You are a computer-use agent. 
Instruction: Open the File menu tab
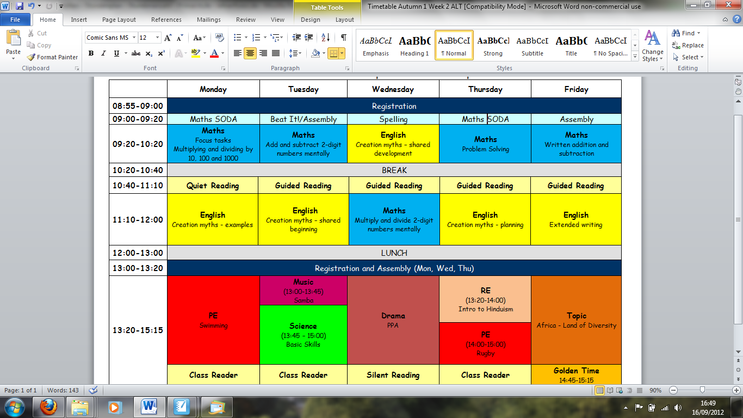click(x=15, y=20)
